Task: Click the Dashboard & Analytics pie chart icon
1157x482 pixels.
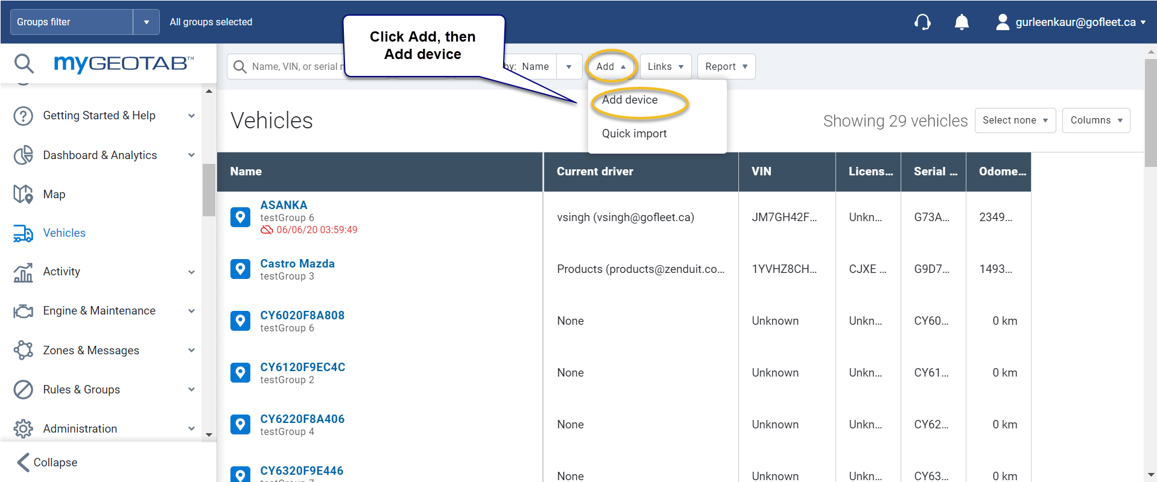Action: [x=23, y=155]
